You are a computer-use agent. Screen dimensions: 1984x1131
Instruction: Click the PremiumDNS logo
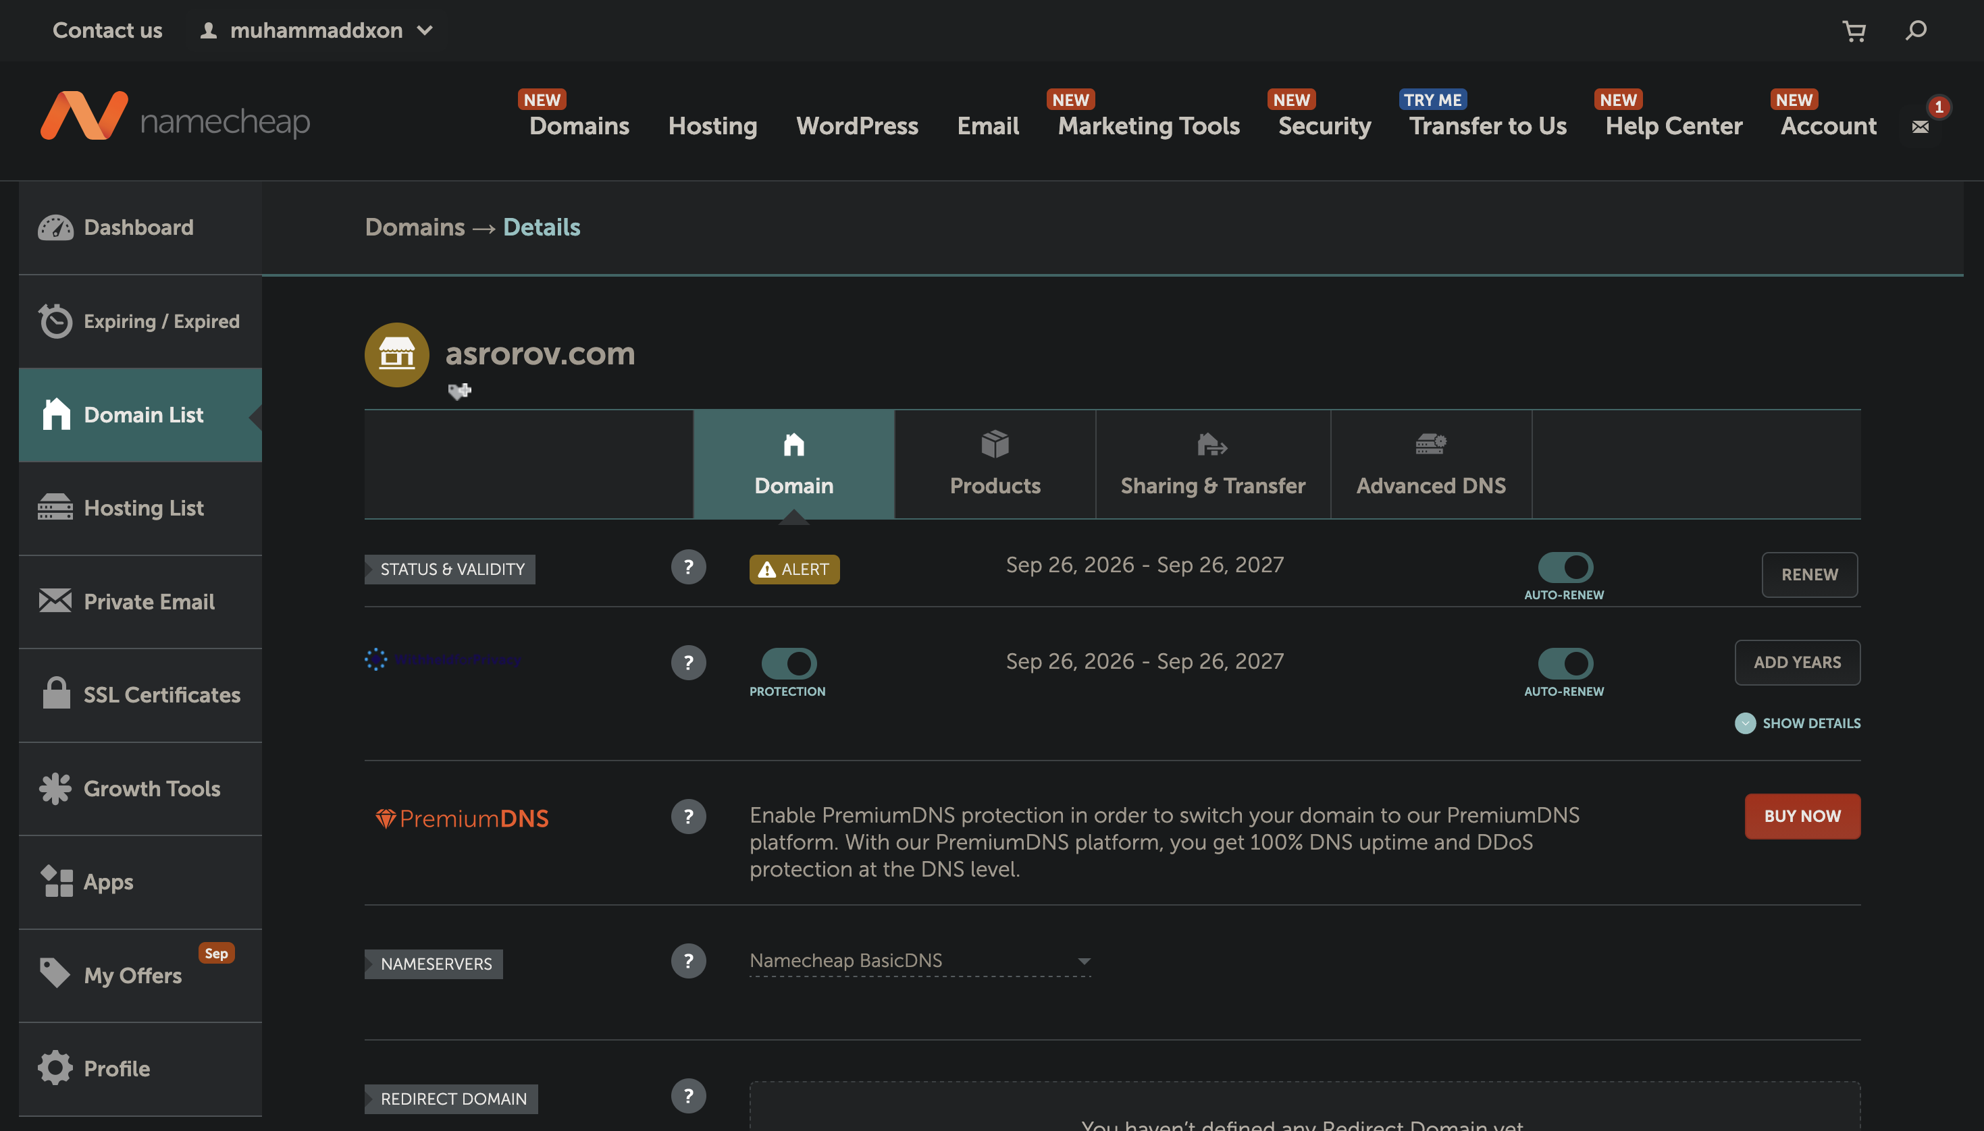[x=463, y=818]
